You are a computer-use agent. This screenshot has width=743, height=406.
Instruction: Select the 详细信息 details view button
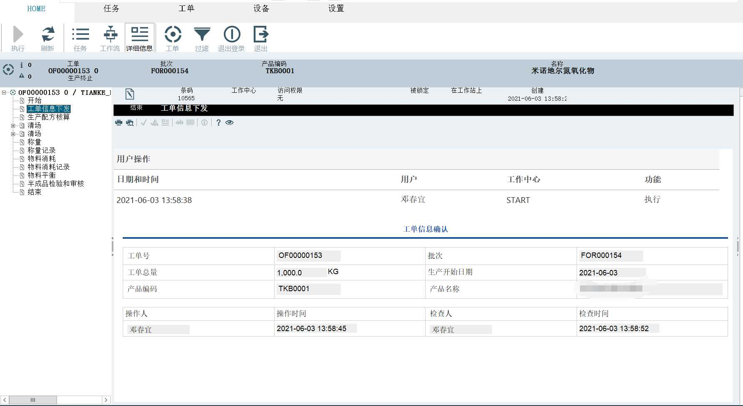(x=139, y=38)
